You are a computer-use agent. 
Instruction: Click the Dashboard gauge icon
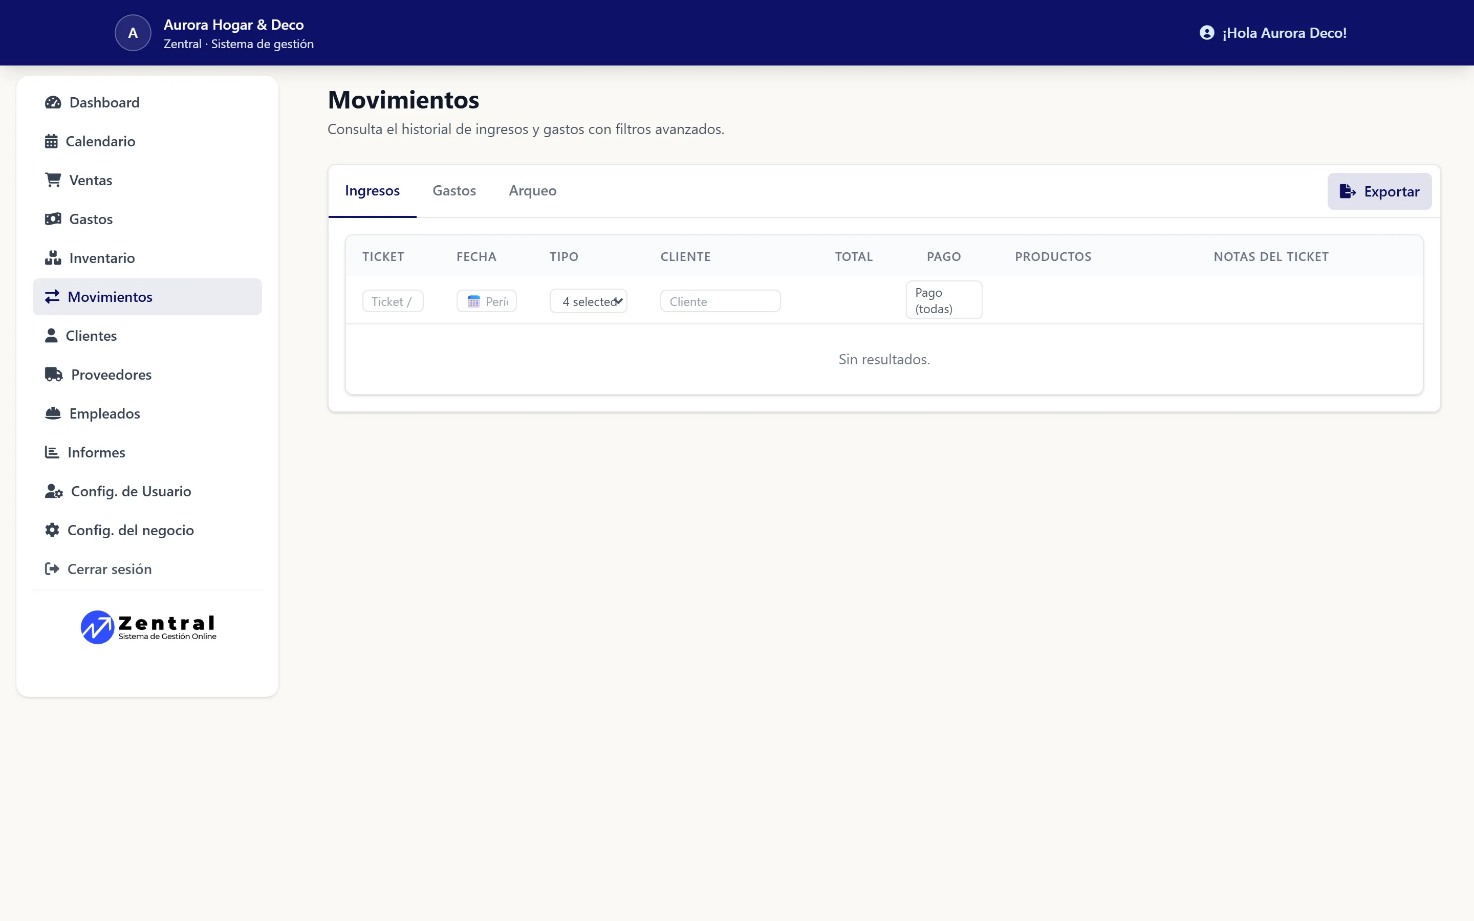coord(53,102)
